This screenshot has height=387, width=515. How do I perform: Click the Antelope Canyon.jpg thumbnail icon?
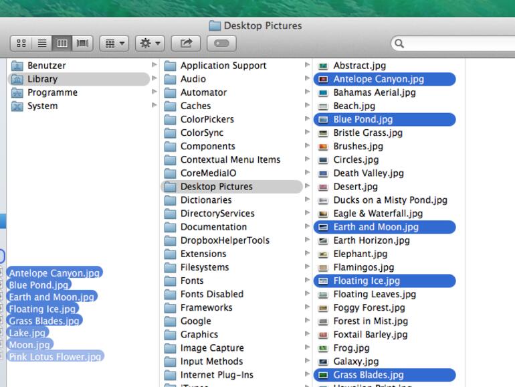click(323, 79)
